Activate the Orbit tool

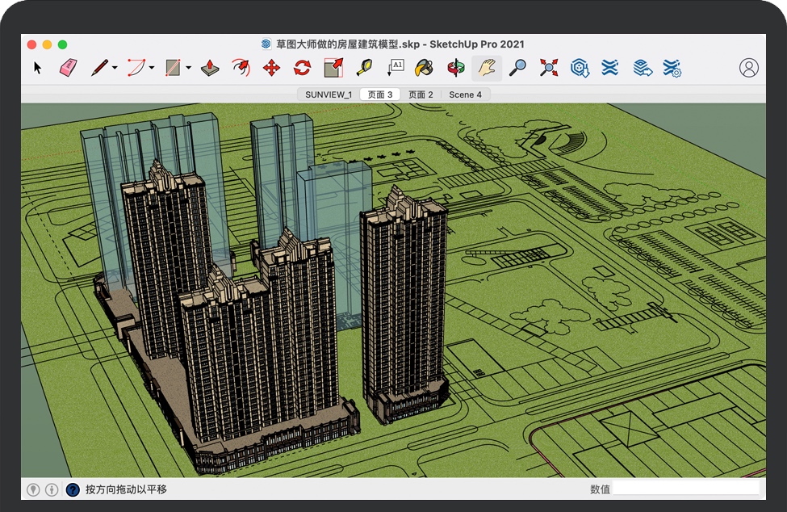(456, 68)
